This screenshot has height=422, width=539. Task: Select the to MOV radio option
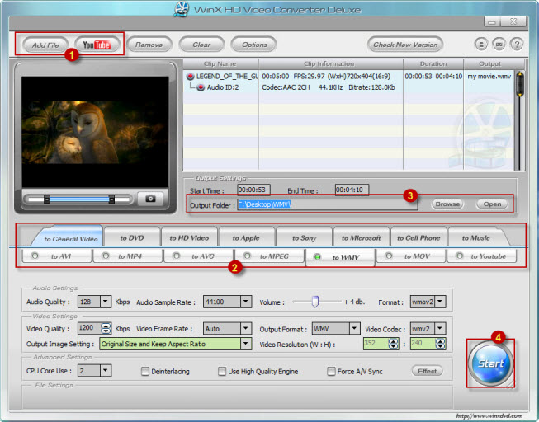pyautogui.click(x=389, y=256)
